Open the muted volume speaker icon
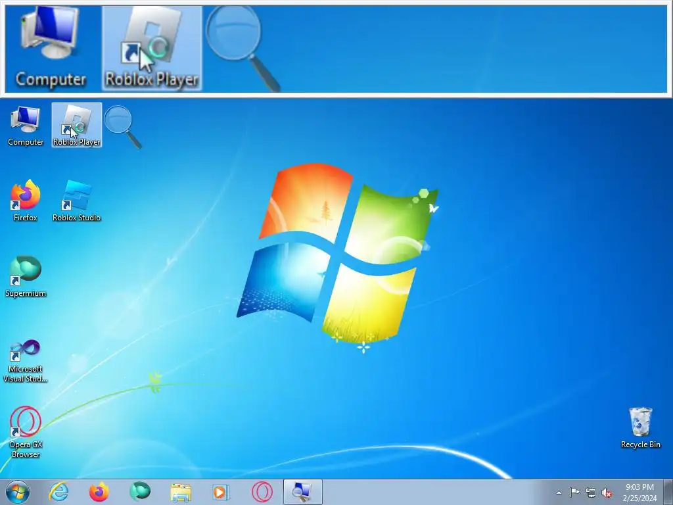The width and height of the screenshot is (673, 505). [607, 493]
